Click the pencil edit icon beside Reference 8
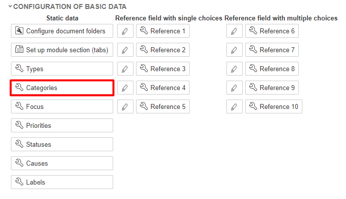346x199 pixels. (234, 69)
